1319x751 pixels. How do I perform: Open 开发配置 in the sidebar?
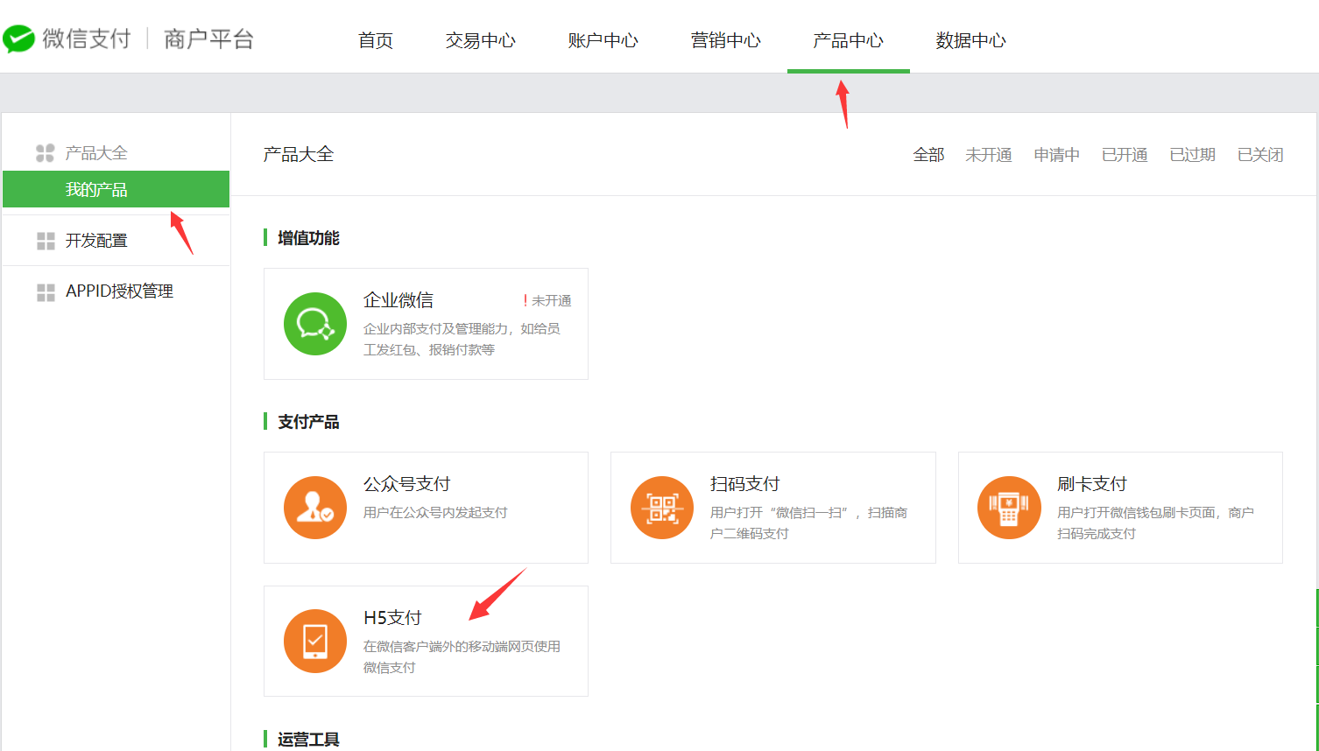pos(96,241)
